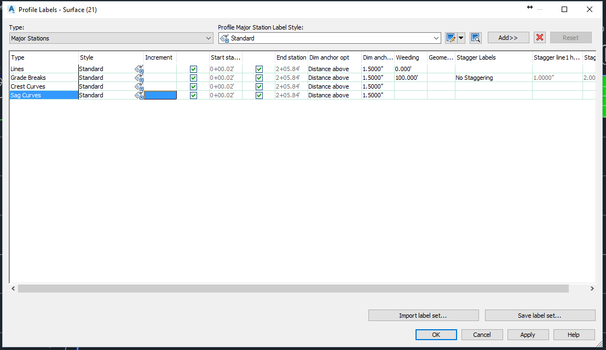Image resolution: width=606 pixels, height=350 pixels.
Task: Click the horizontal scrollbar thumb
Action: tap(293, 289)
